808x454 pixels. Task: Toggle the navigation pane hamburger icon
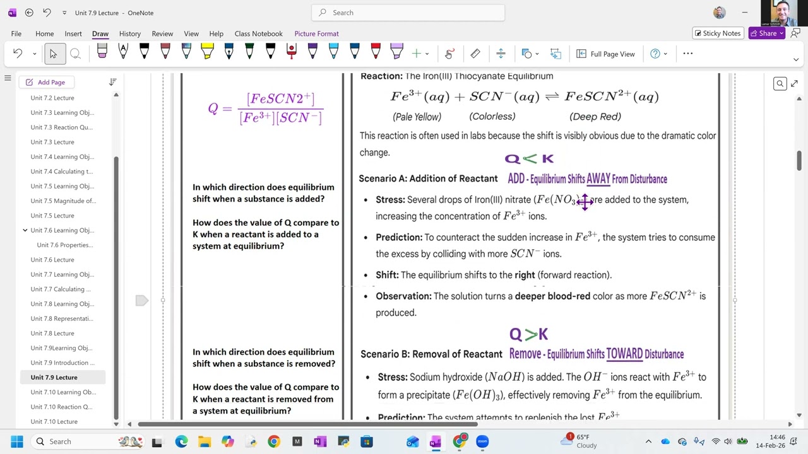[x=8, y=78]
